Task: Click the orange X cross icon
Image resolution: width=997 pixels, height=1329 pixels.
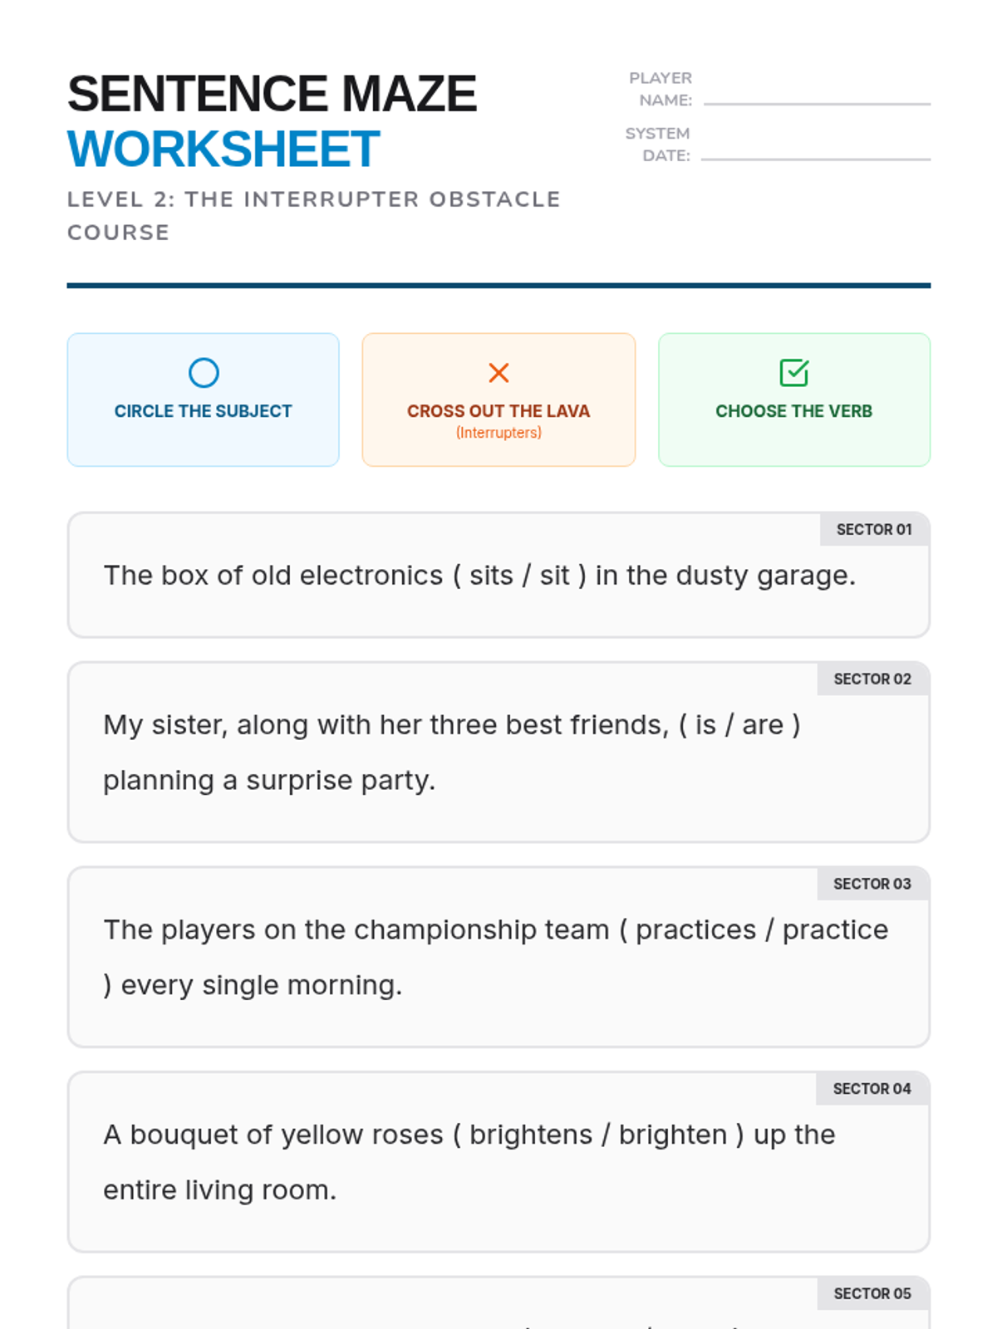Action: (x=498, y=373)
